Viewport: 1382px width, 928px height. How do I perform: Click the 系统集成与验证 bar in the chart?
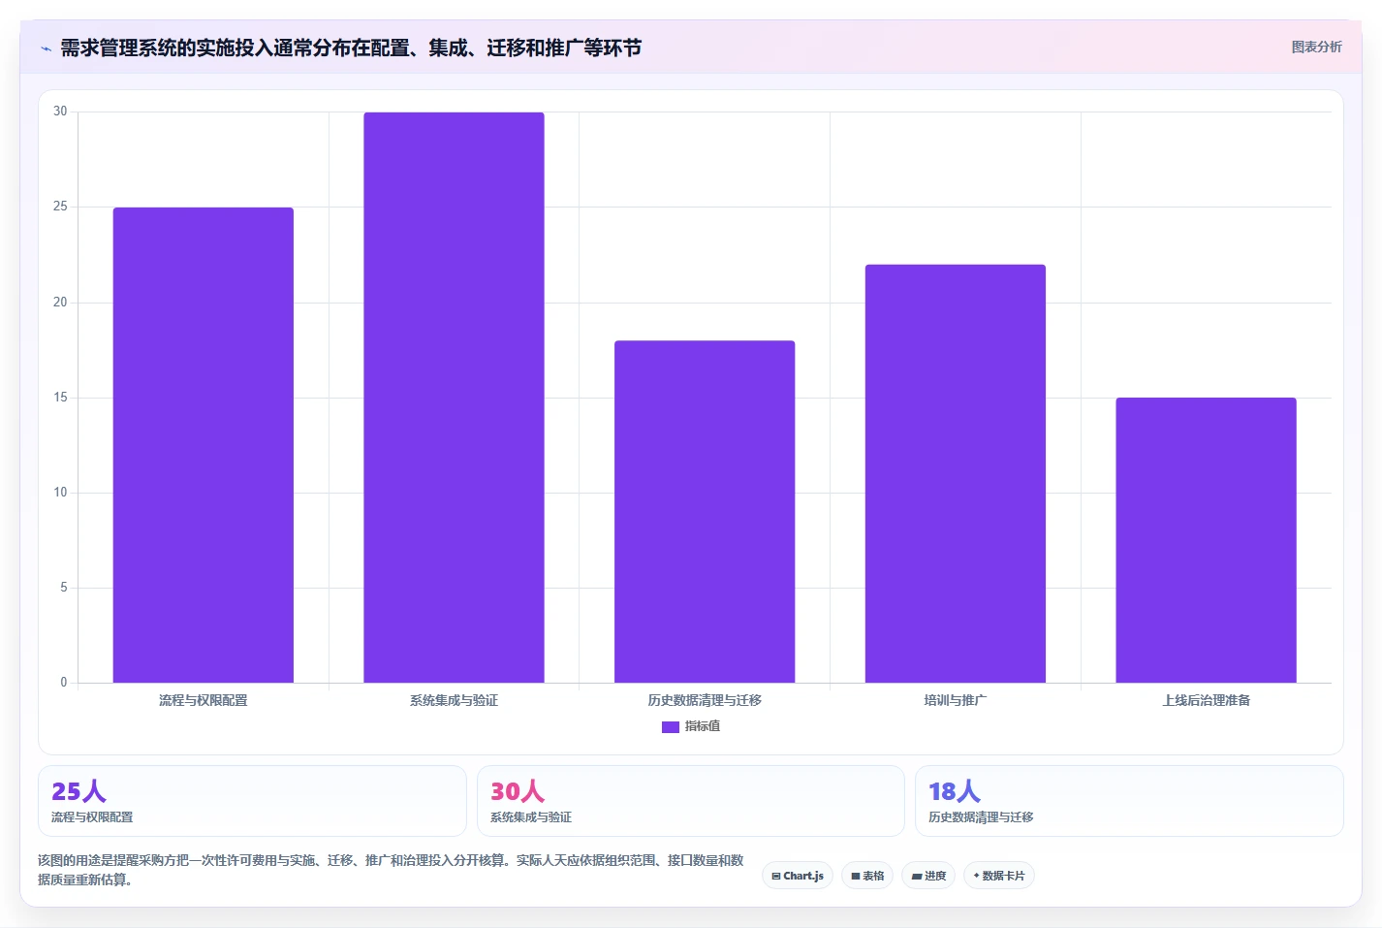click(x=454, y=398)
